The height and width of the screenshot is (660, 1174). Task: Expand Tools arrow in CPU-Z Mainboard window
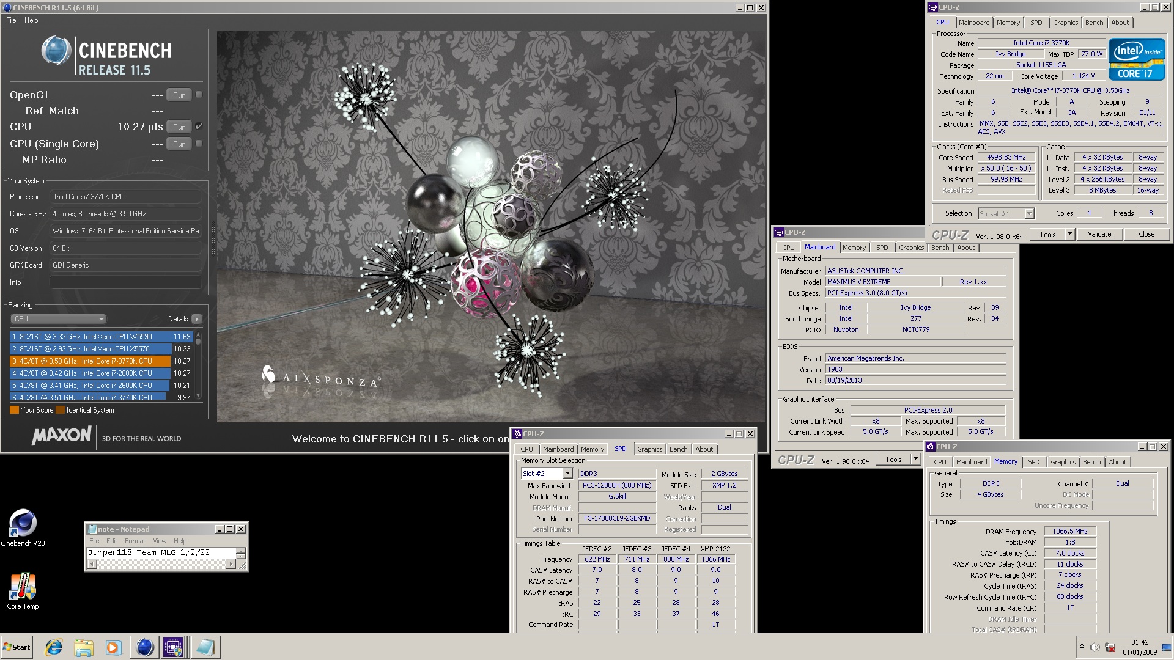[x=915, y=460]
